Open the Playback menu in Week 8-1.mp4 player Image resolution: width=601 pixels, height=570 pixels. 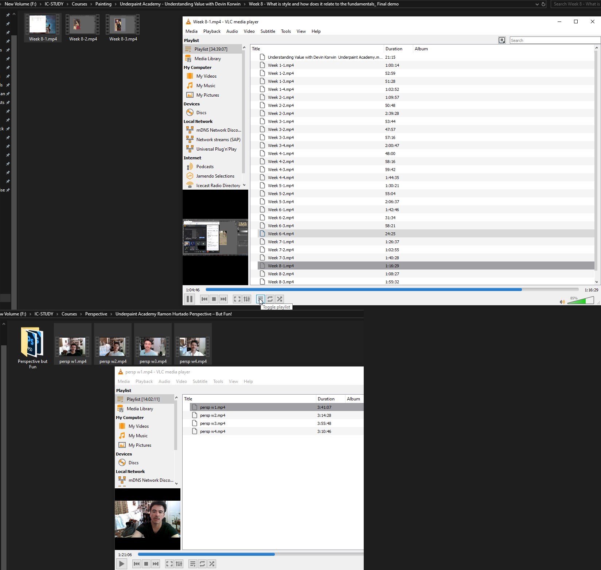point(212,31)
